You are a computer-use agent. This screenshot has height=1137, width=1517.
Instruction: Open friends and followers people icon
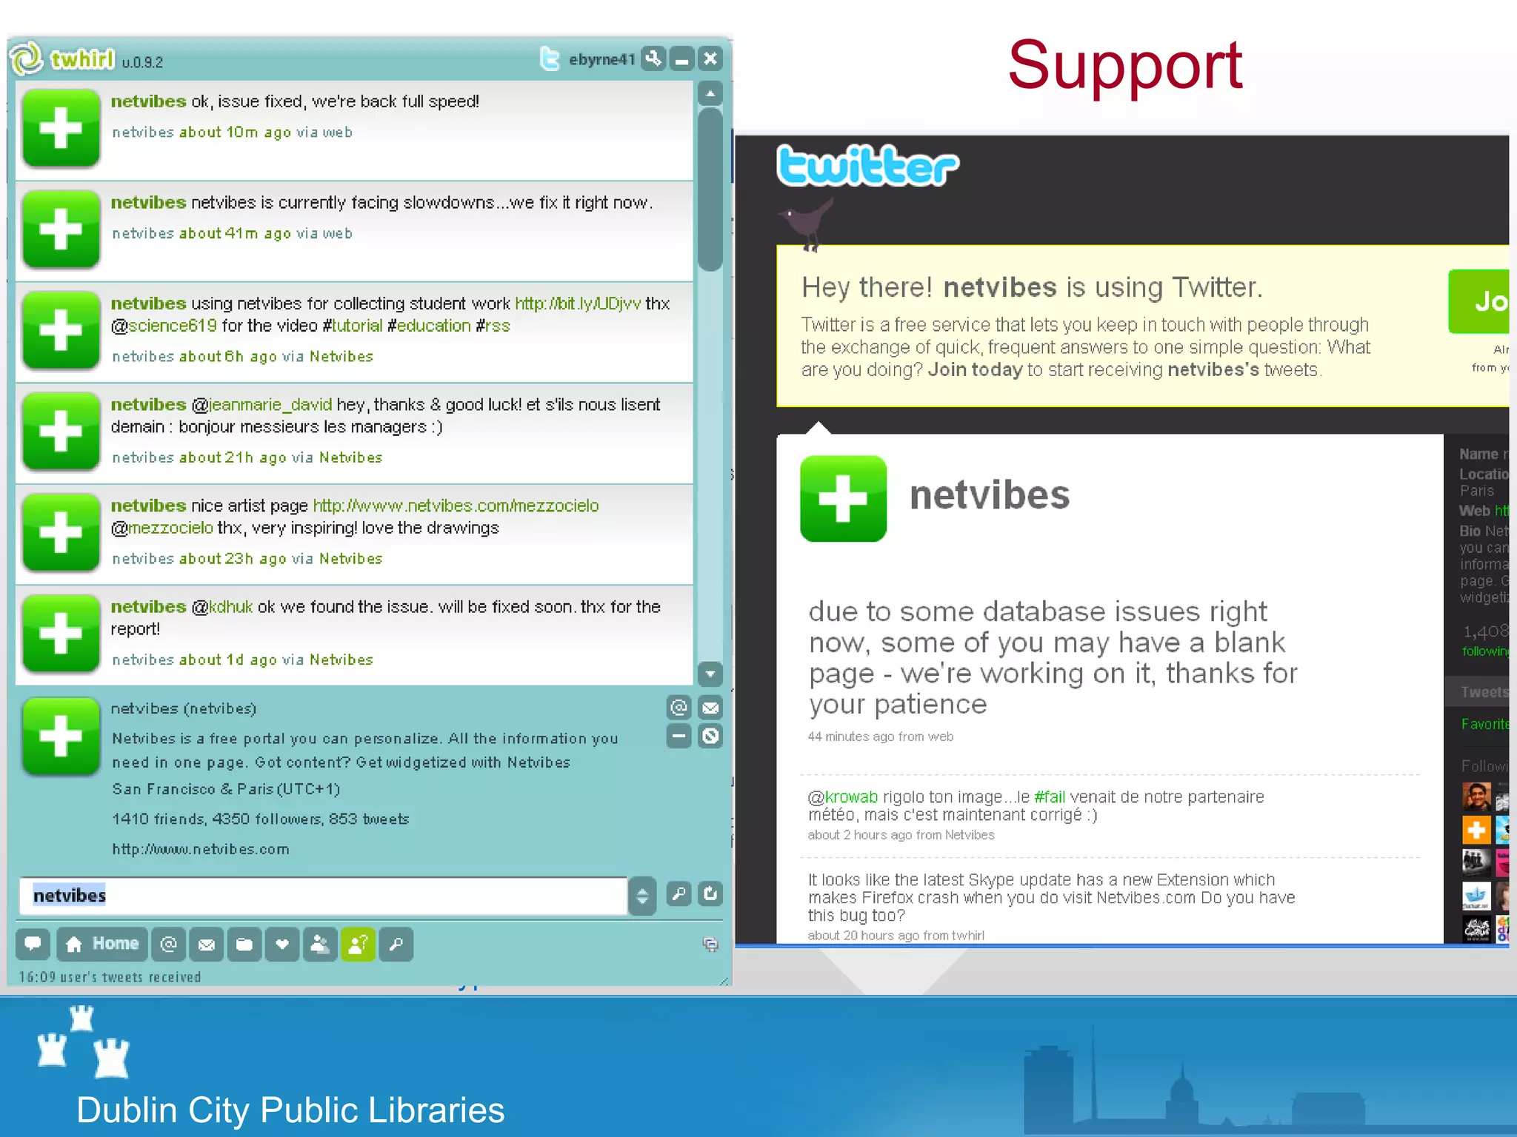(320, 944)
